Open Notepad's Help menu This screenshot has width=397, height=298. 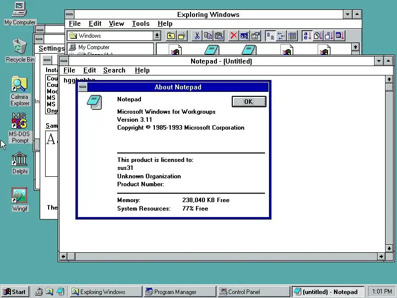[142, 70]
